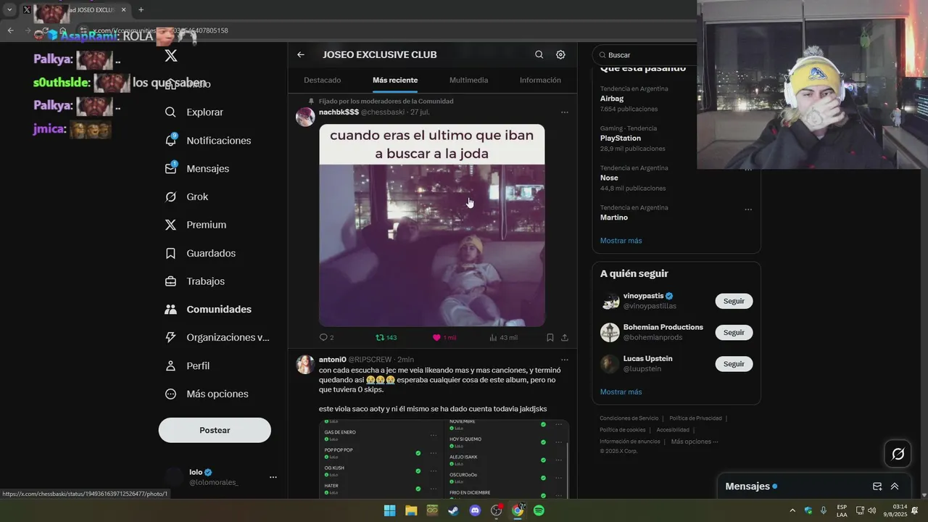
Task: Click the Buscar search field
Action: click(x=645, y=54)
